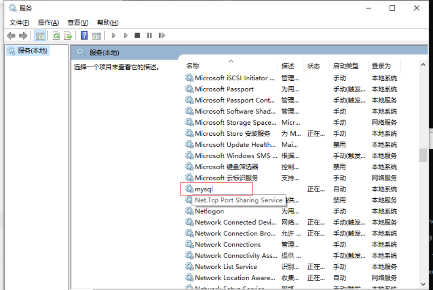The image size is (433, 290).
Task: Select Microsoft Storage Space... service
Action: click(x=236, y=122)
